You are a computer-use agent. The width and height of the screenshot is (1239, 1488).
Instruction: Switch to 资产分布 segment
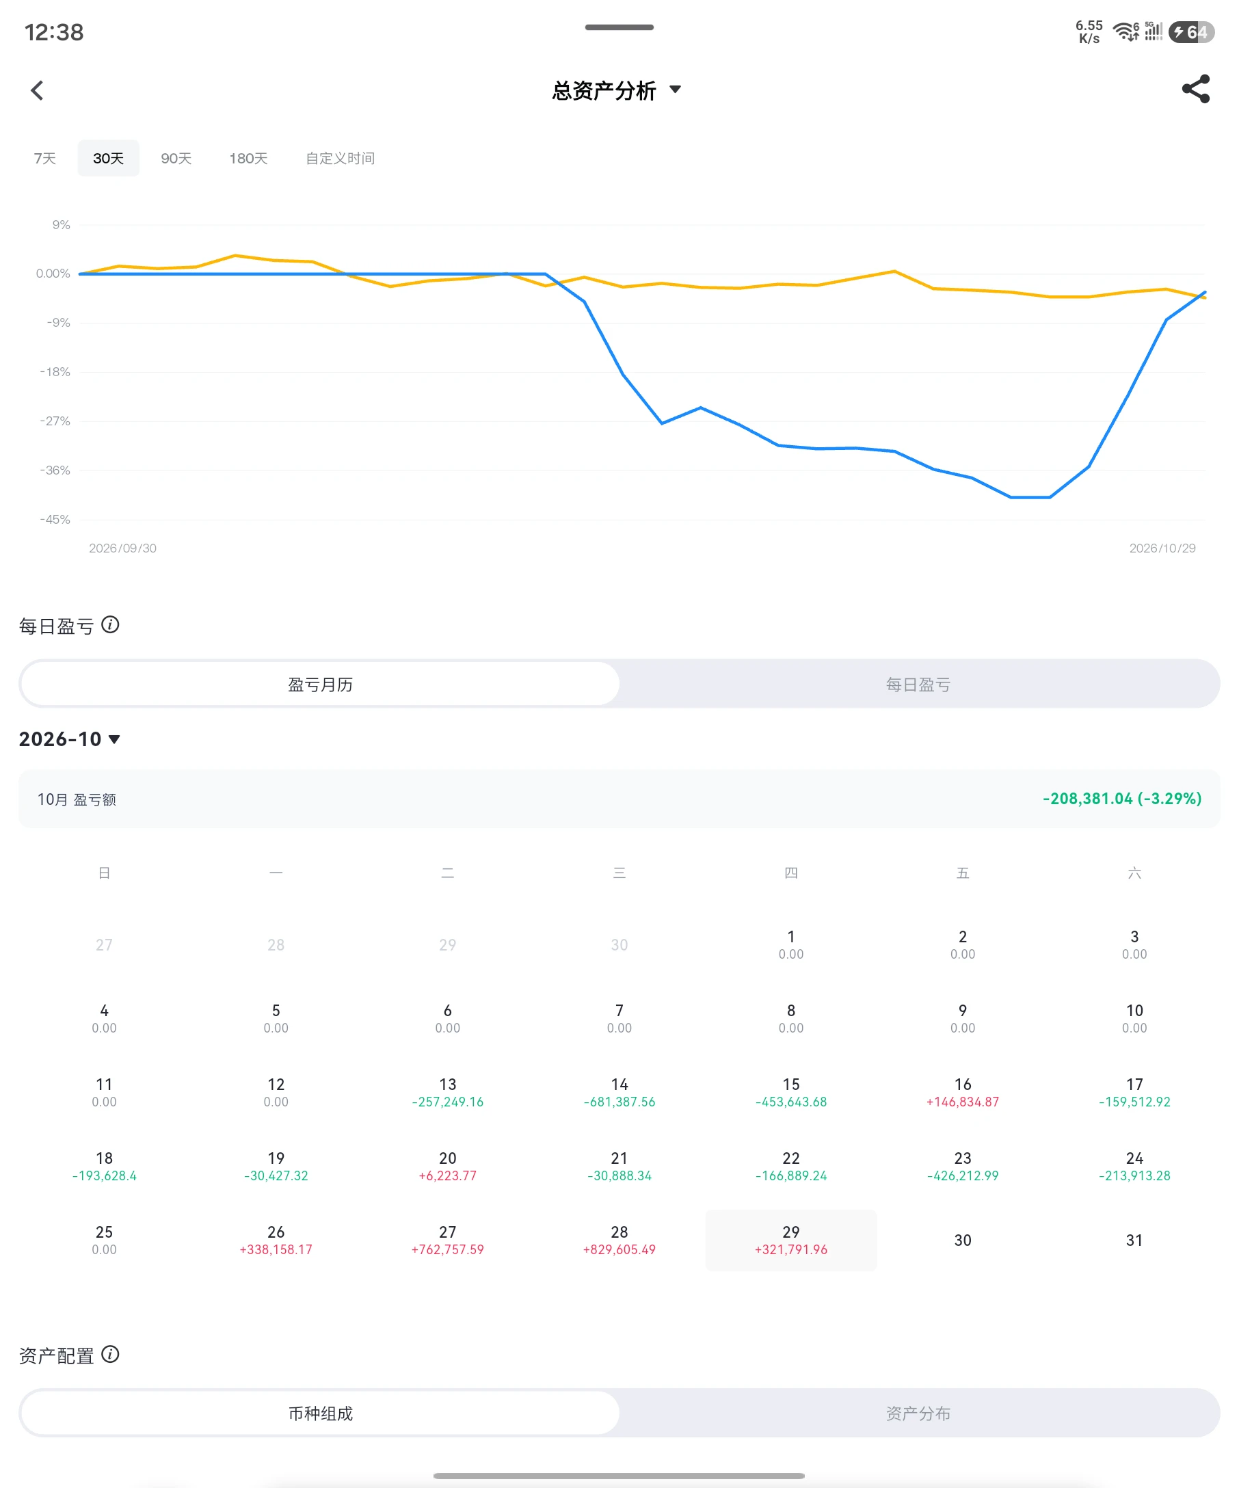point(918,1413)
